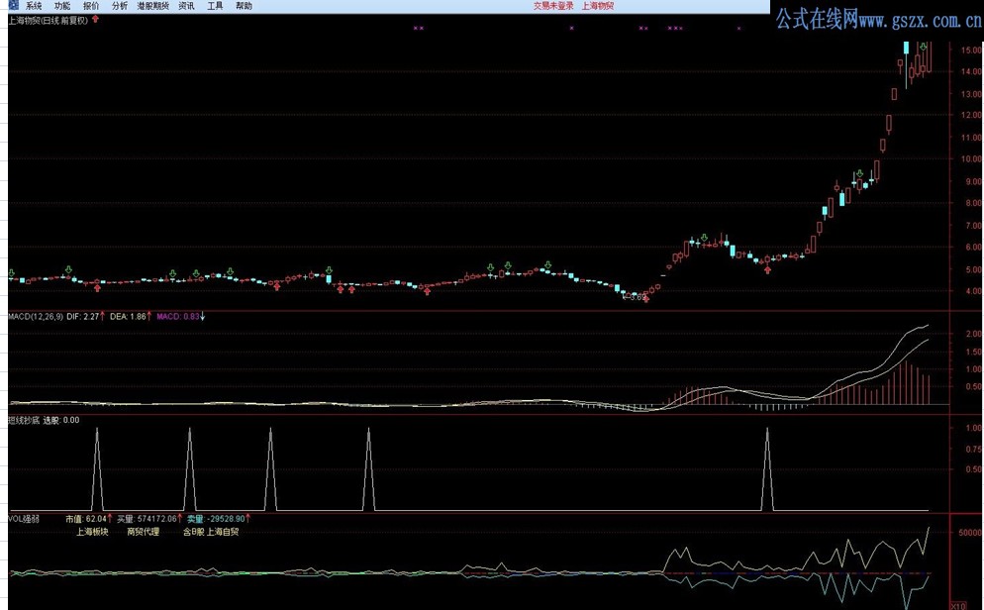Click the application logo icon beside 系统
The height and width of the screenshot is (610, 984).
(x=14, y=6)
